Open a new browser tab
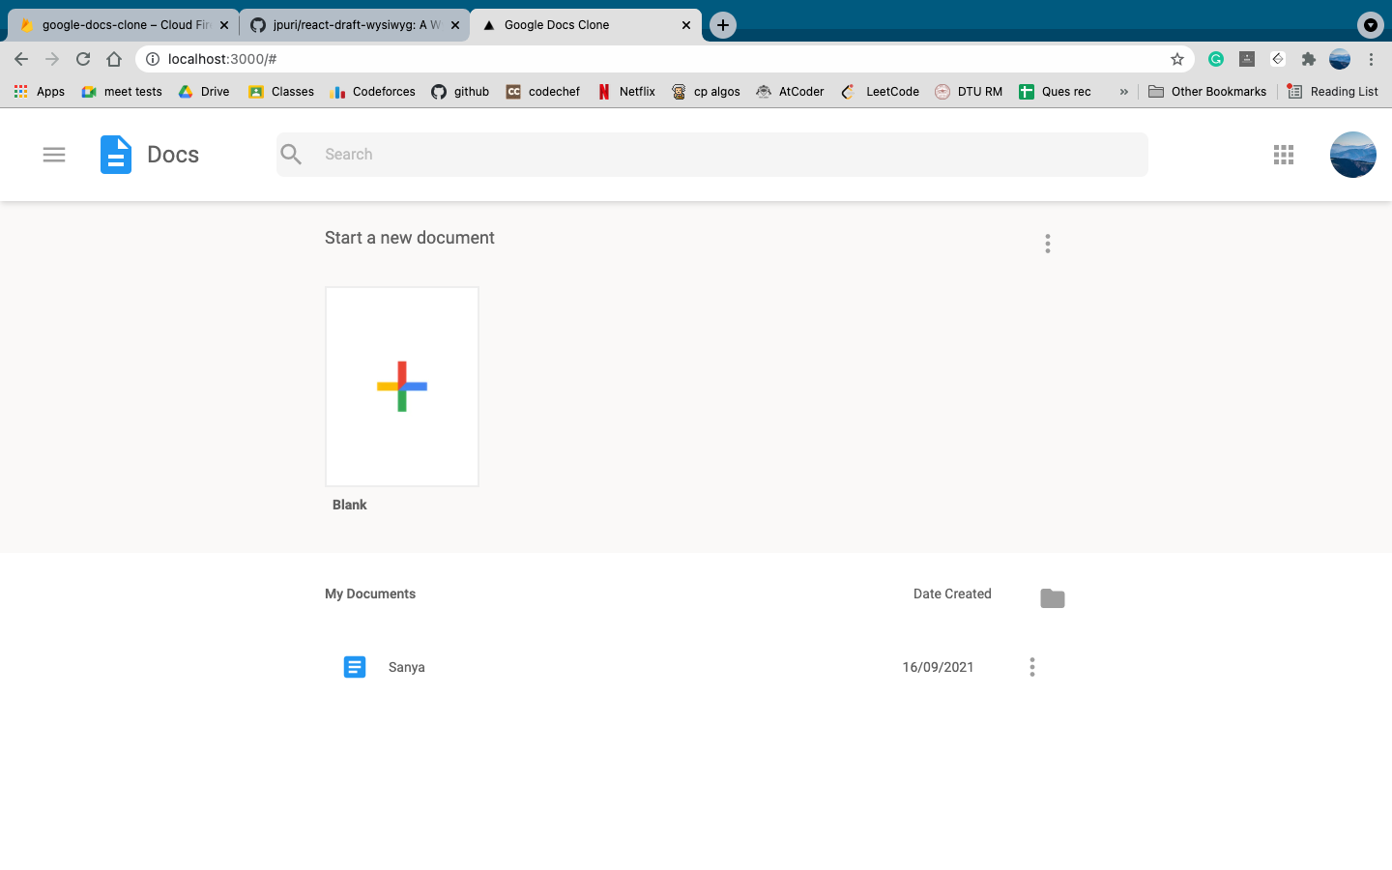Image resolution: width=1392 pixels, height=870 pixels. pyautogui.click(x=723, y=25)
